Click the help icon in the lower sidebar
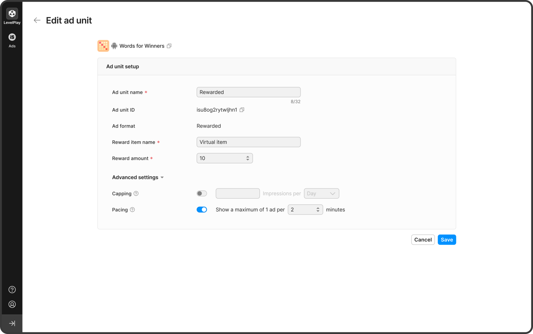 (12, 290)
